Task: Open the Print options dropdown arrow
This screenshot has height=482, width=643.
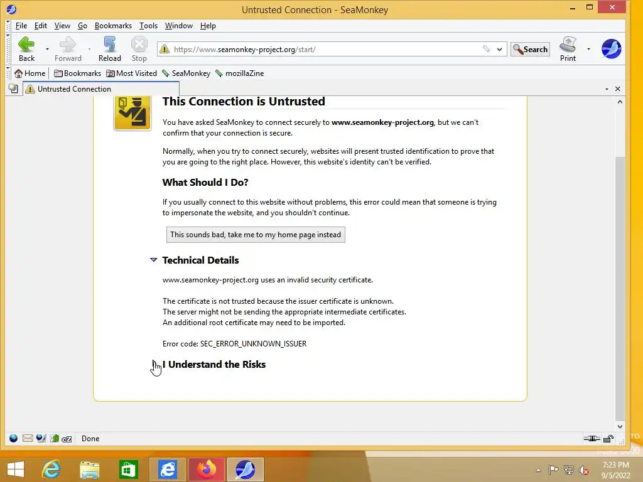Action: coord(588,49)
